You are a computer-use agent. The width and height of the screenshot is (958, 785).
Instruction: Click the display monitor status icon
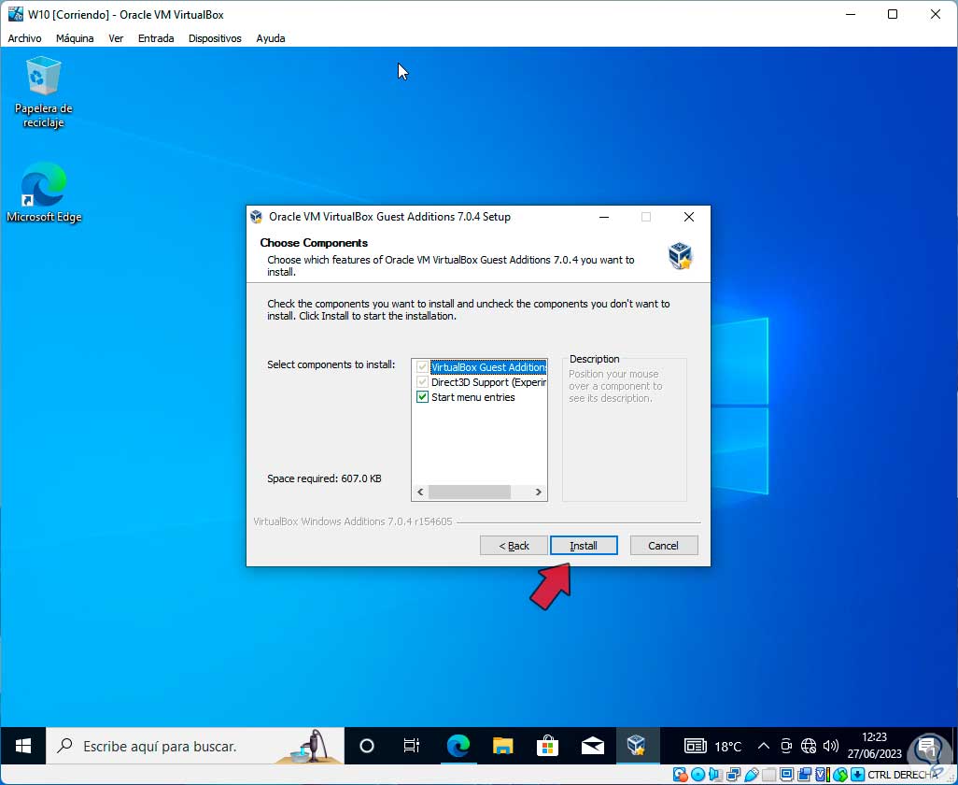(x=787, y=776)
